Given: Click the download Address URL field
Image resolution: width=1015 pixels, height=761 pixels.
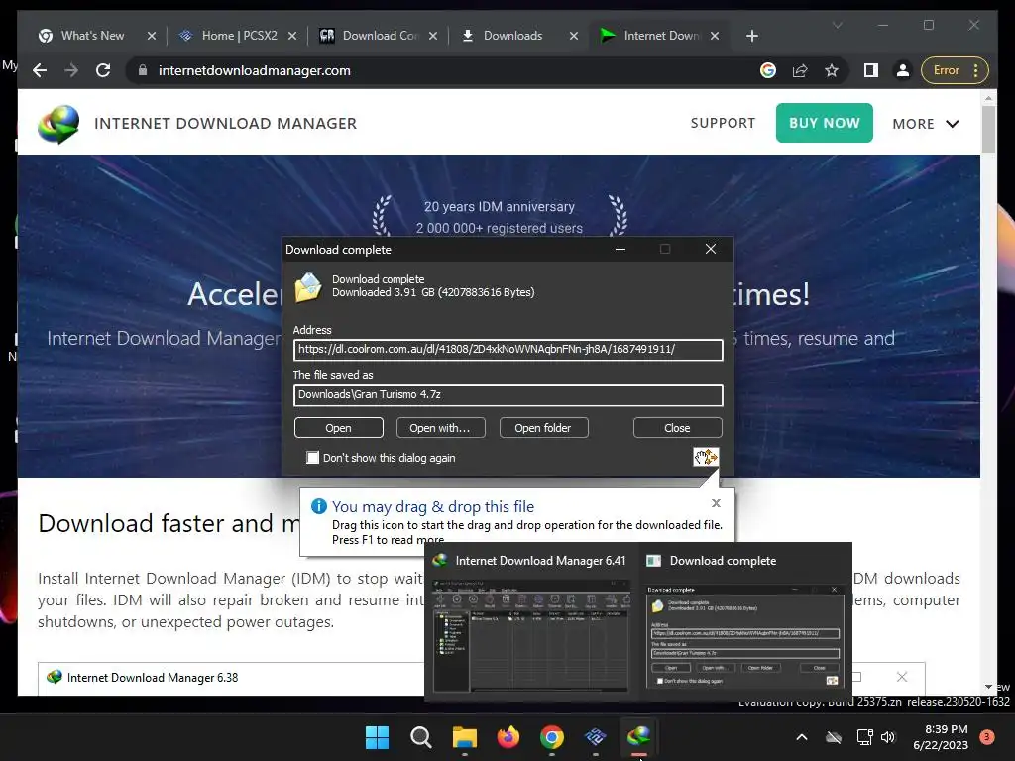Looking at the screenshot, I should (x=508, y=350).
